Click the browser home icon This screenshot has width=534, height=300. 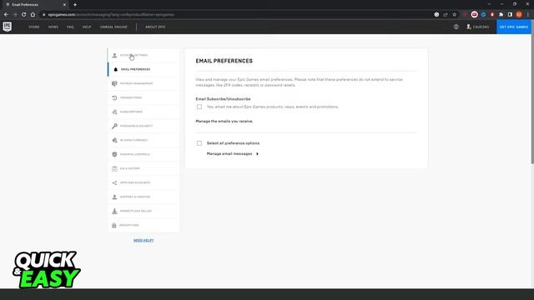tap(33, 15)
